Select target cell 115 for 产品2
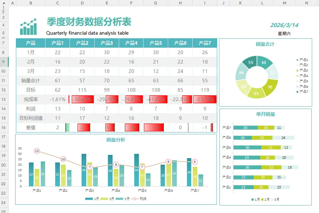The height and width of the screenshot is (213, 319). (x=82, y=90)
